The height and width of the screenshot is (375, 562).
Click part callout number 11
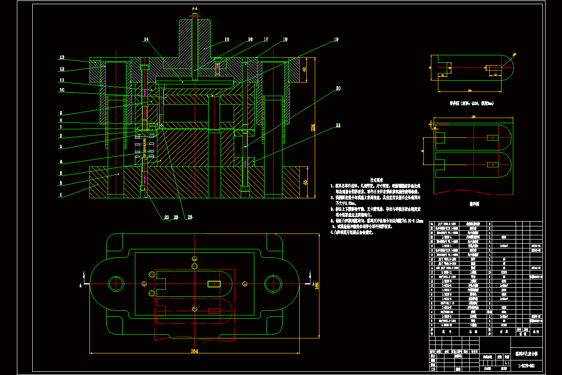(x=62, y=80)
